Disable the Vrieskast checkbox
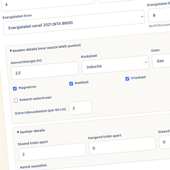The height and width of the screenshot is (170, 170). tap(127, 79)
